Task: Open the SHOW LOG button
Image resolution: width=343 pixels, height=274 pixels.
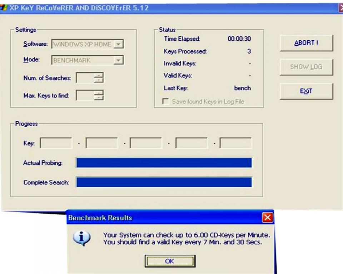Action: point(306,67)
